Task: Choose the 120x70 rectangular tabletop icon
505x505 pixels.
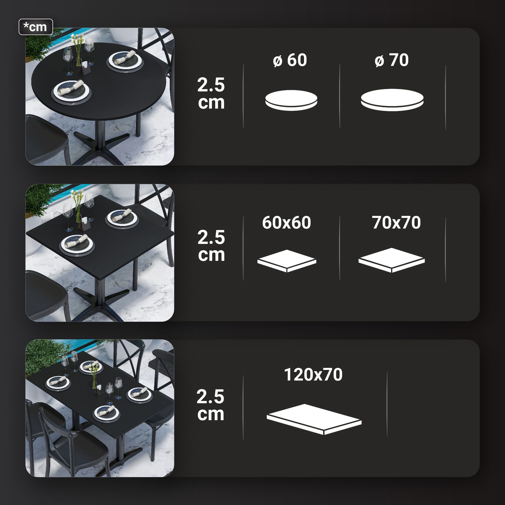Action: (314, 419)
